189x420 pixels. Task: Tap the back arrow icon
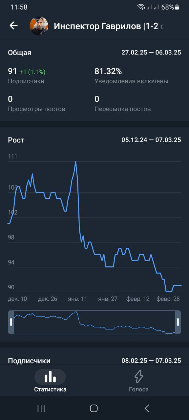13,26
